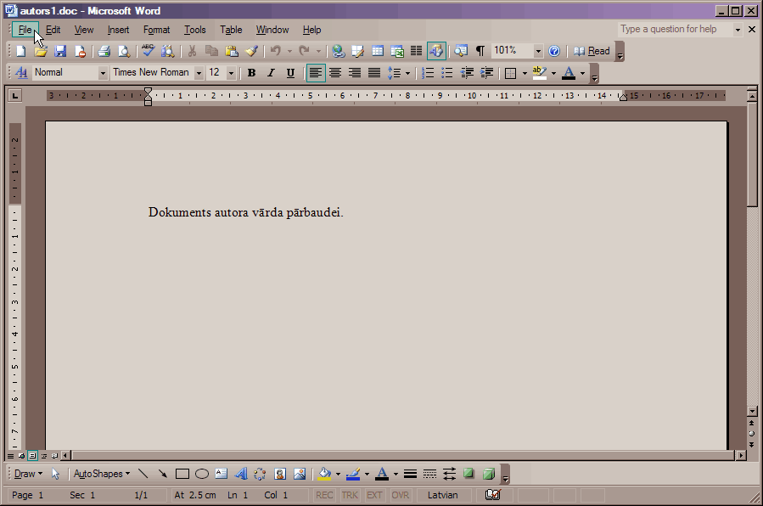Open the AutoShapes menu
This screenshot has height=506, width=763.
click(102, 474)
